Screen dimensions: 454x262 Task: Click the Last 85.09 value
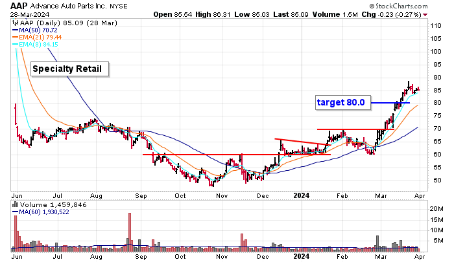click(291, 14)
